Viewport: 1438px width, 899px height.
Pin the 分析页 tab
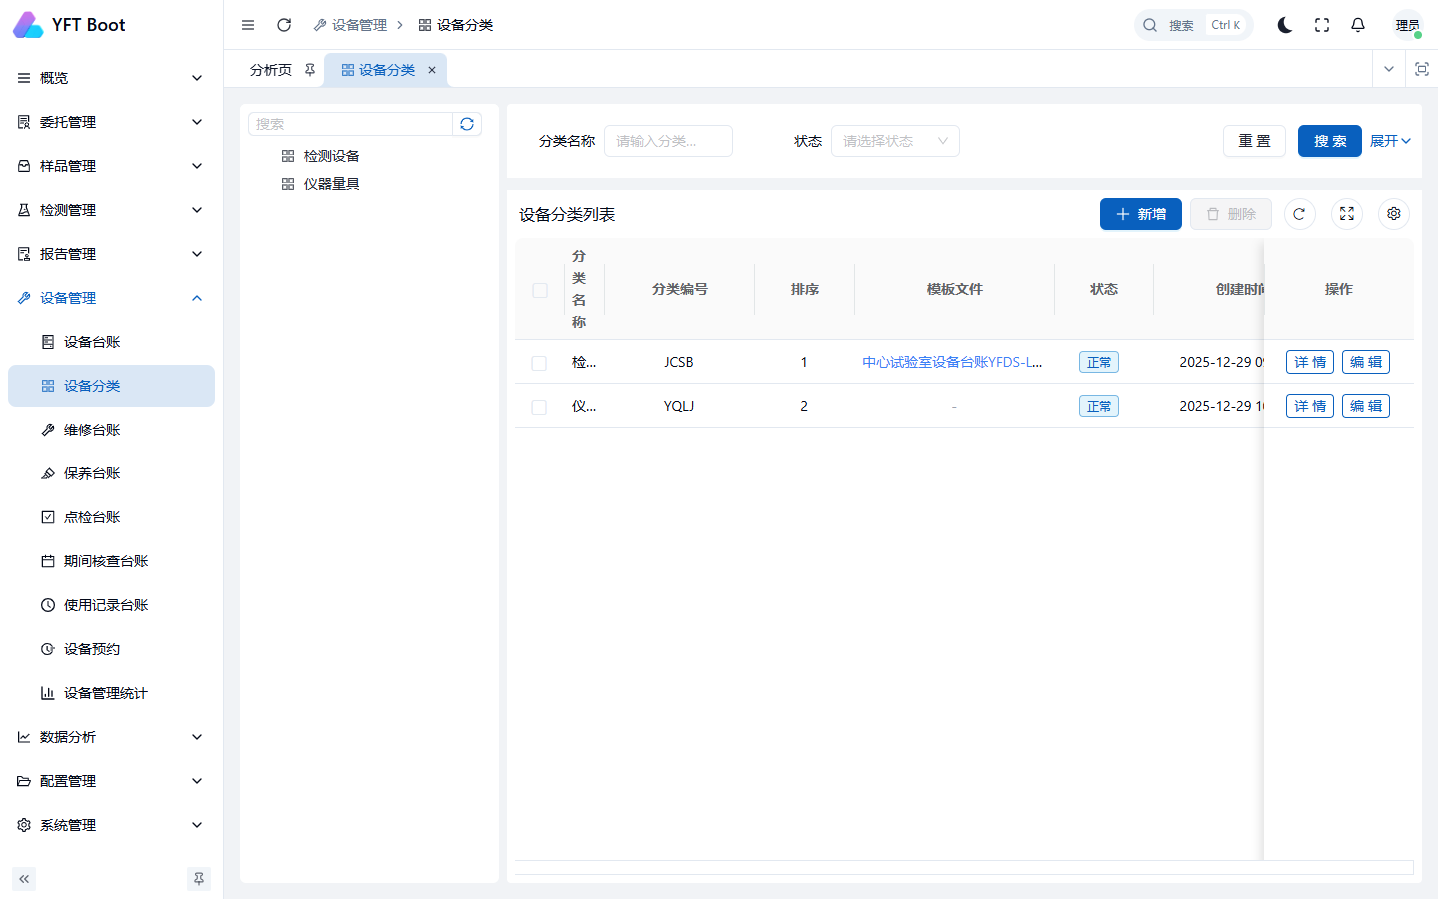point(310,70)
